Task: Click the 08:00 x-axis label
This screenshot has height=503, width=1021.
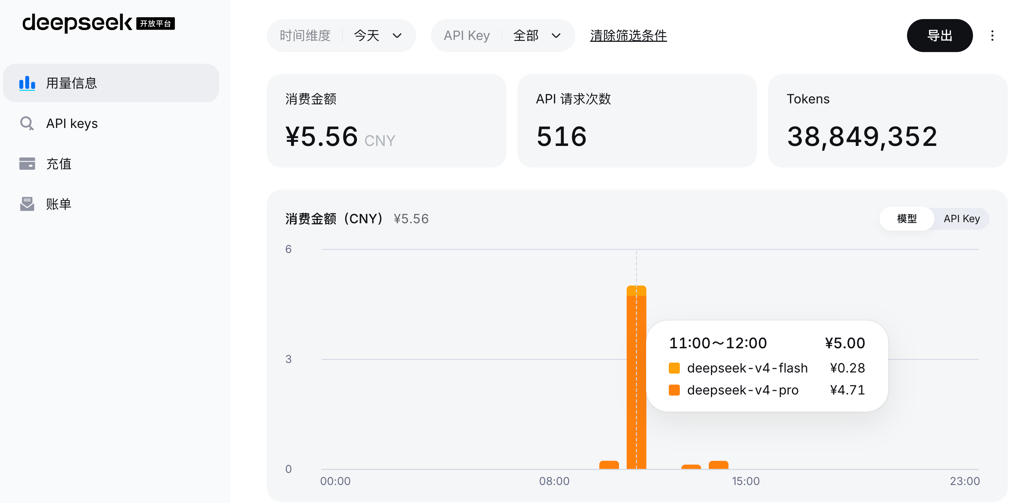Action: tap(554, 481)
